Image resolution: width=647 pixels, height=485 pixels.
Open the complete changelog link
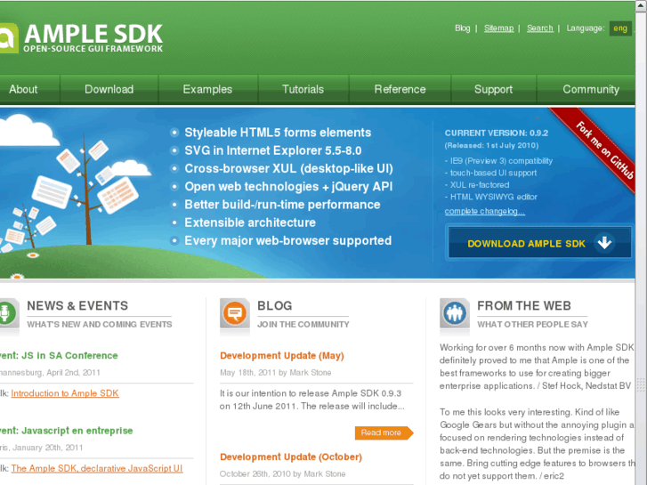click(485, 211)
